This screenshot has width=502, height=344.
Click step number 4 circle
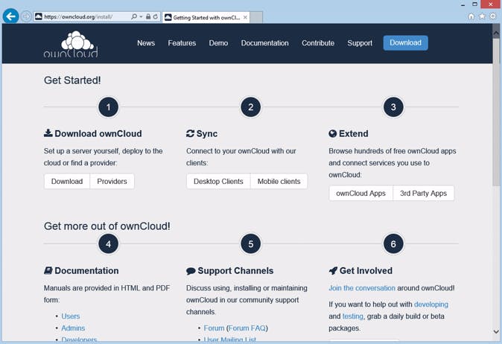click(108, 243)
